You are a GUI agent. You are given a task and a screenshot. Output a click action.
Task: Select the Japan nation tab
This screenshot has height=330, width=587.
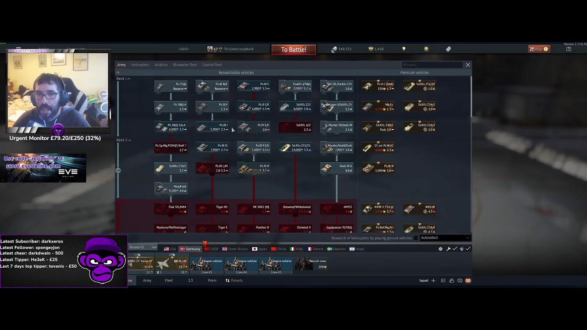tap(260, 249)
